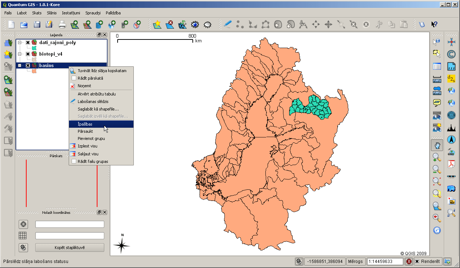Collapse the biotopi_v4 tree node
Screen dimensions: 460x268
pyautogui.click(x=20, y=54)
